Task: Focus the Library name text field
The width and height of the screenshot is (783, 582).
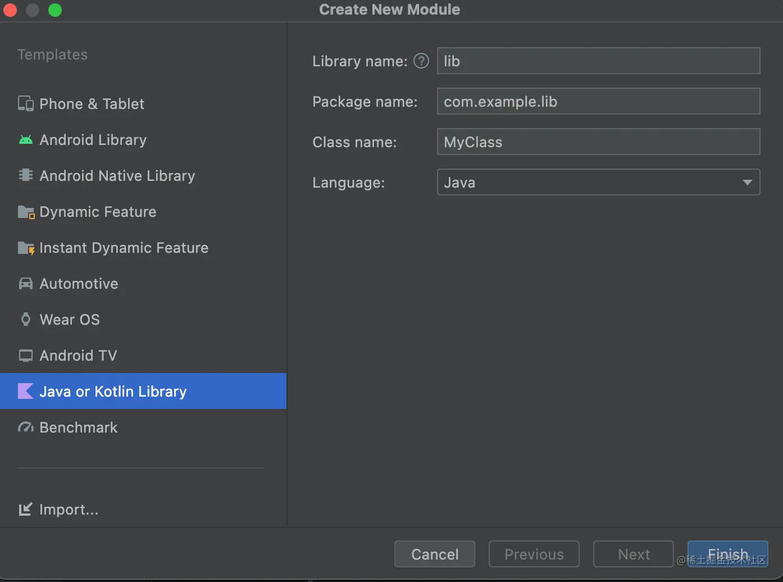Action: (x=598, y=61)
